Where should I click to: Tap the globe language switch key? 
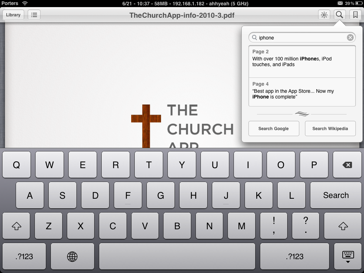click(x=72, y=256)
